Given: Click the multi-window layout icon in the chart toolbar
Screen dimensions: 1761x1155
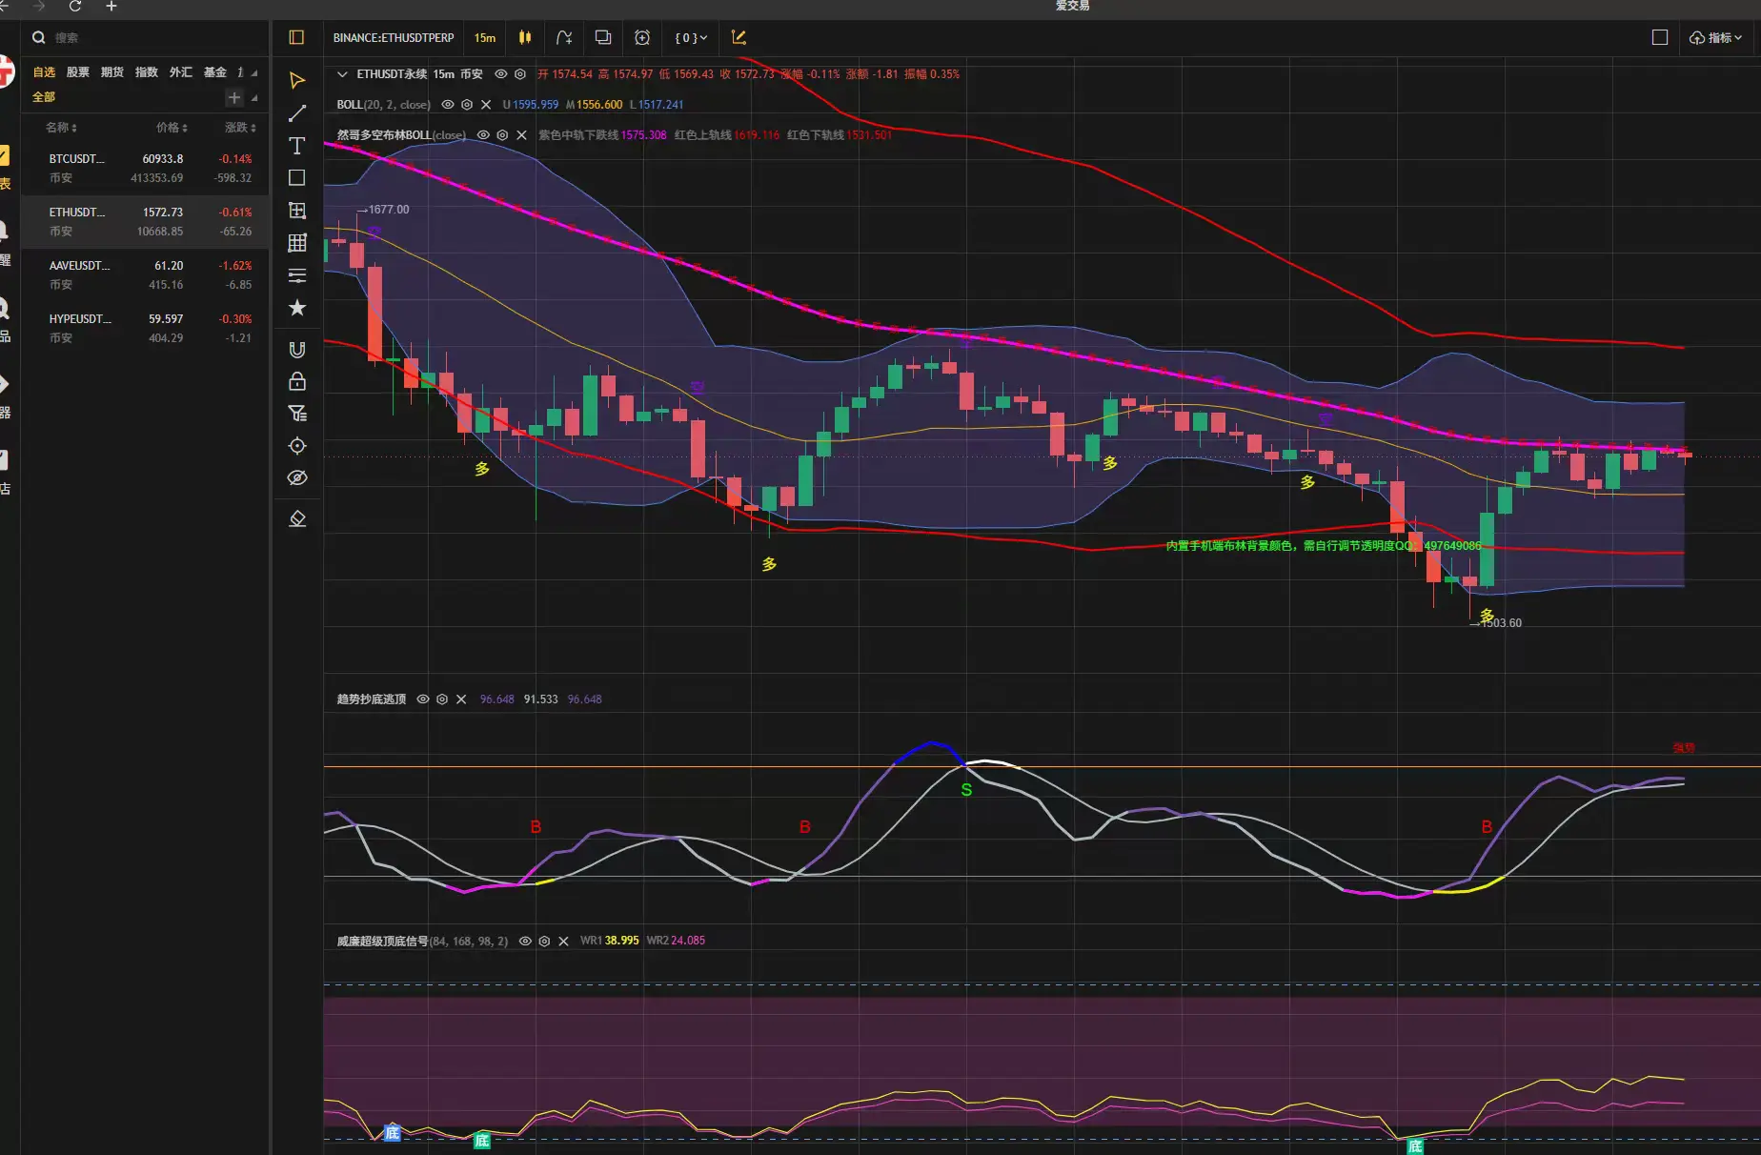Looking at the screenshot, I should coord(603,37).
